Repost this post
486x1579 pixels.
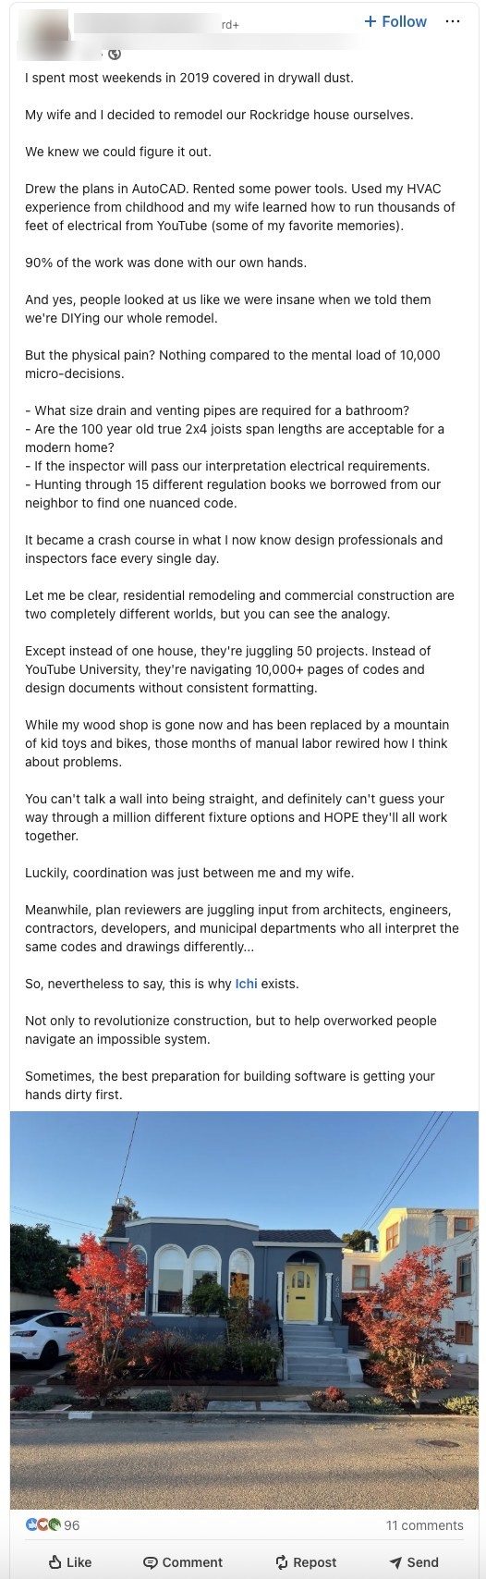point(306,1562)
